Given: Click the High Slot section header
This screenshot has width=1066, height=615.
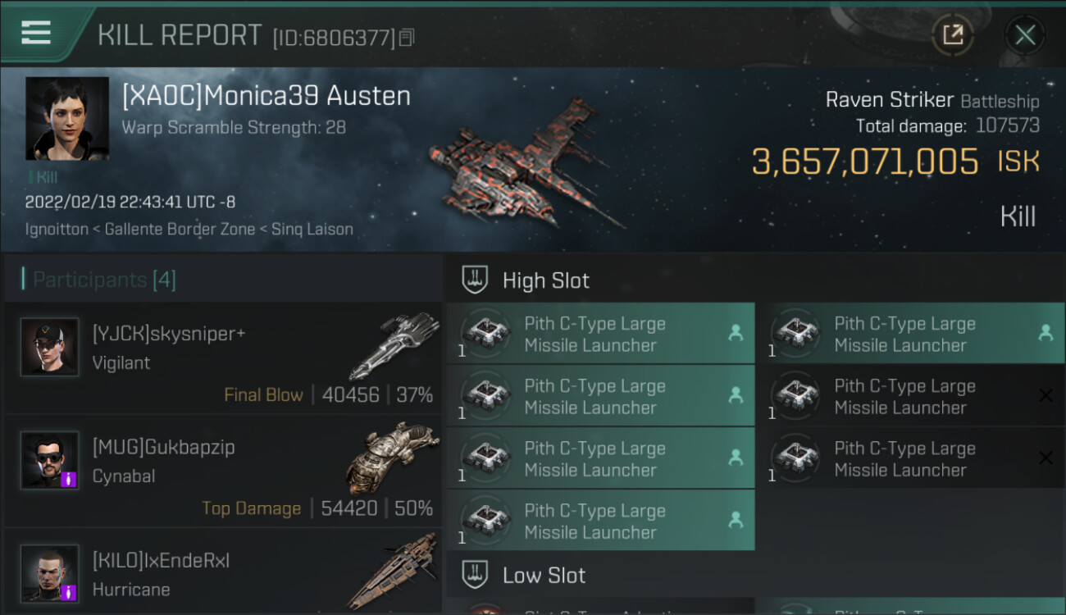Looking at the screenshot, I should click(x=545, y=280).
